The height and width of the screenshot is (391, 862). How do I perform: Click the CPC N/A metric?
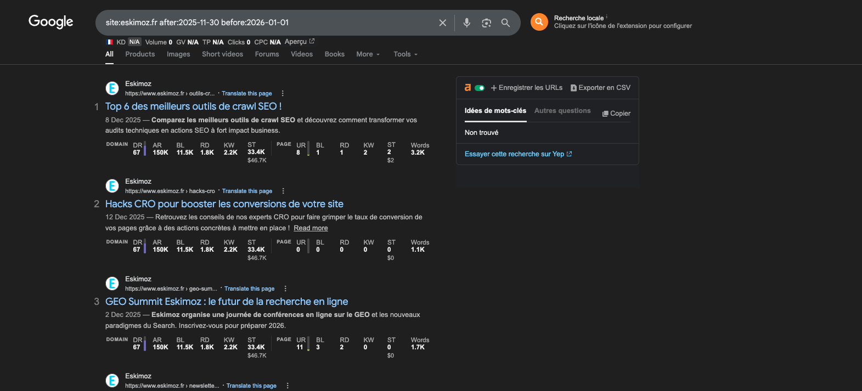tap(267, 42)
